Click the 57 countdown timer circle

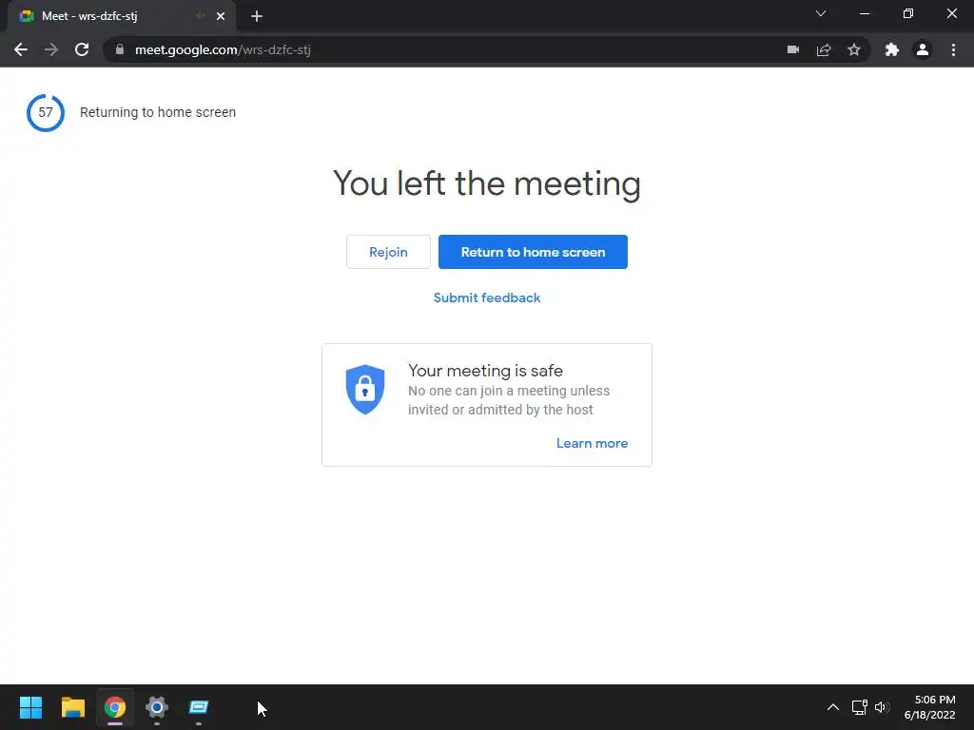click(x=46, y=112)
